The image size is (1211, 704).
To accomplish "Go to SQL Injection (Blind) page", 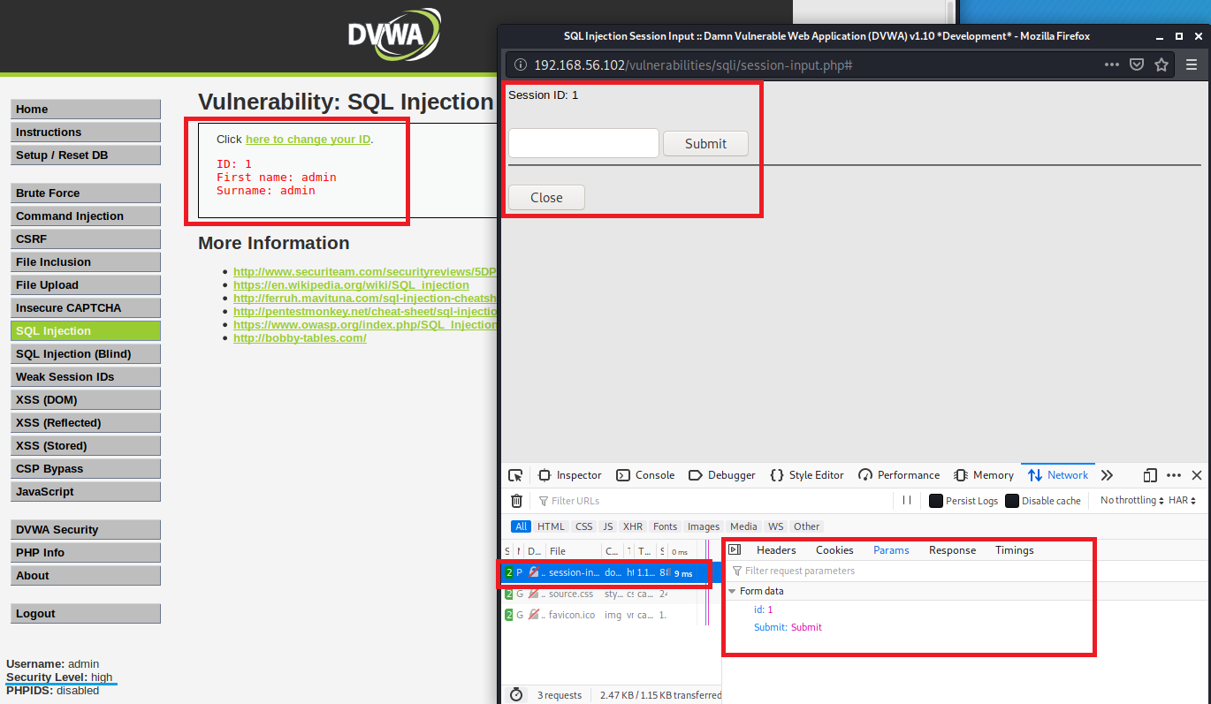I will 86,353.
